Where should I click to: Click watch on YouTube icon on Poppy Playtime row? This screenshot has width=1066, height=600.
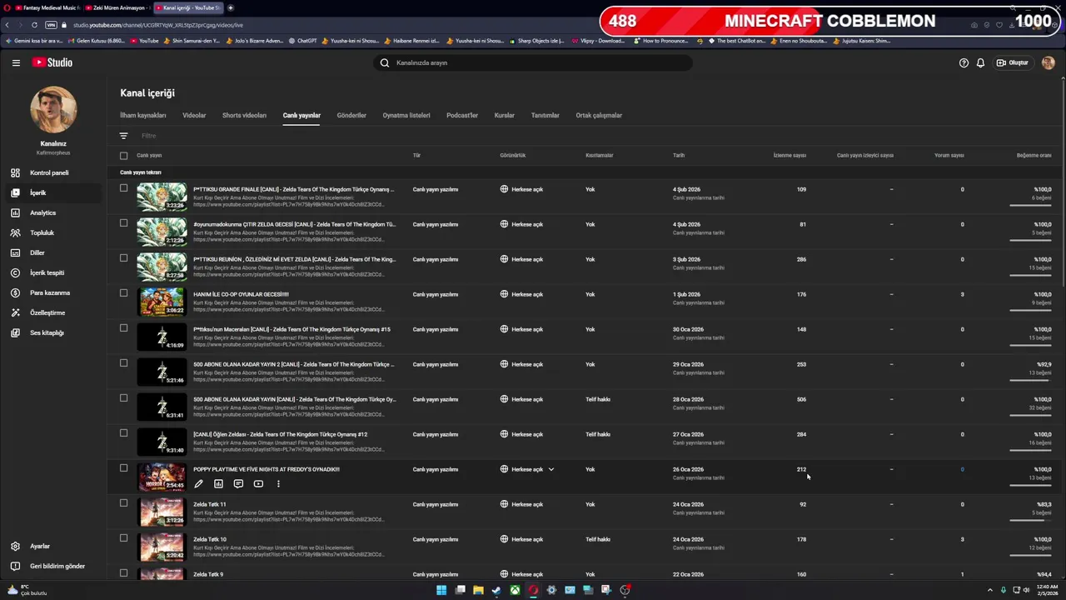coord(258,483)
